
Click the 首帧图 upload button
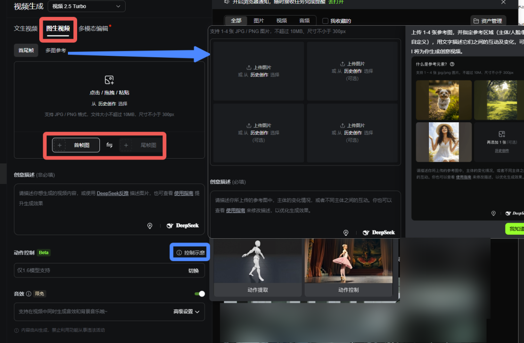(76, 145)
